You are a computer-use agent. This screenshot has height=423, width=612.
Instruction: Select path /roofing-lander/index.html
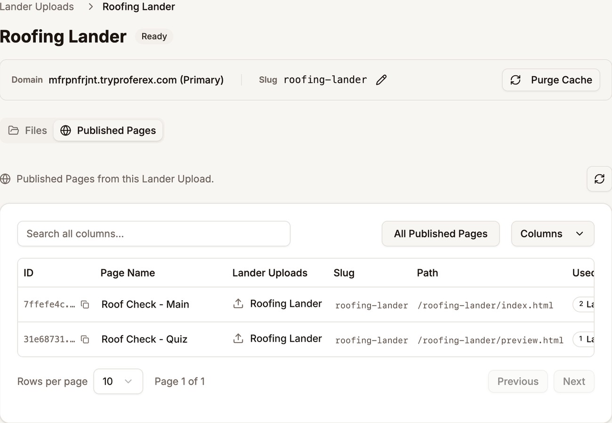coord(485,305)
